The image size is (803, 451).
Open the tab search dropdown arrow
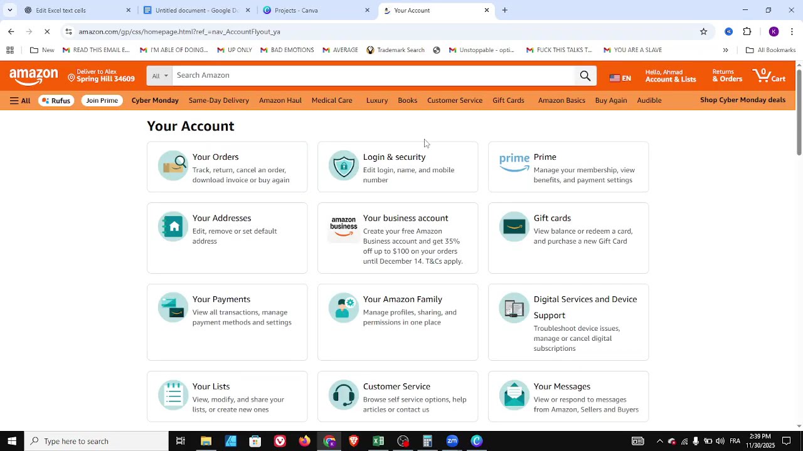[x=9, y=10]
